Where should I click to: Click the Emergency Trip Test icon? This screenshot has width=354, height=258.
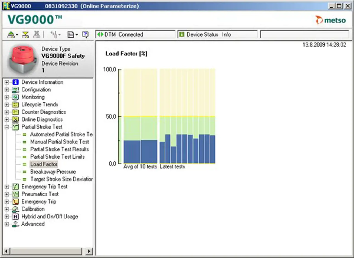click(16, 187)
